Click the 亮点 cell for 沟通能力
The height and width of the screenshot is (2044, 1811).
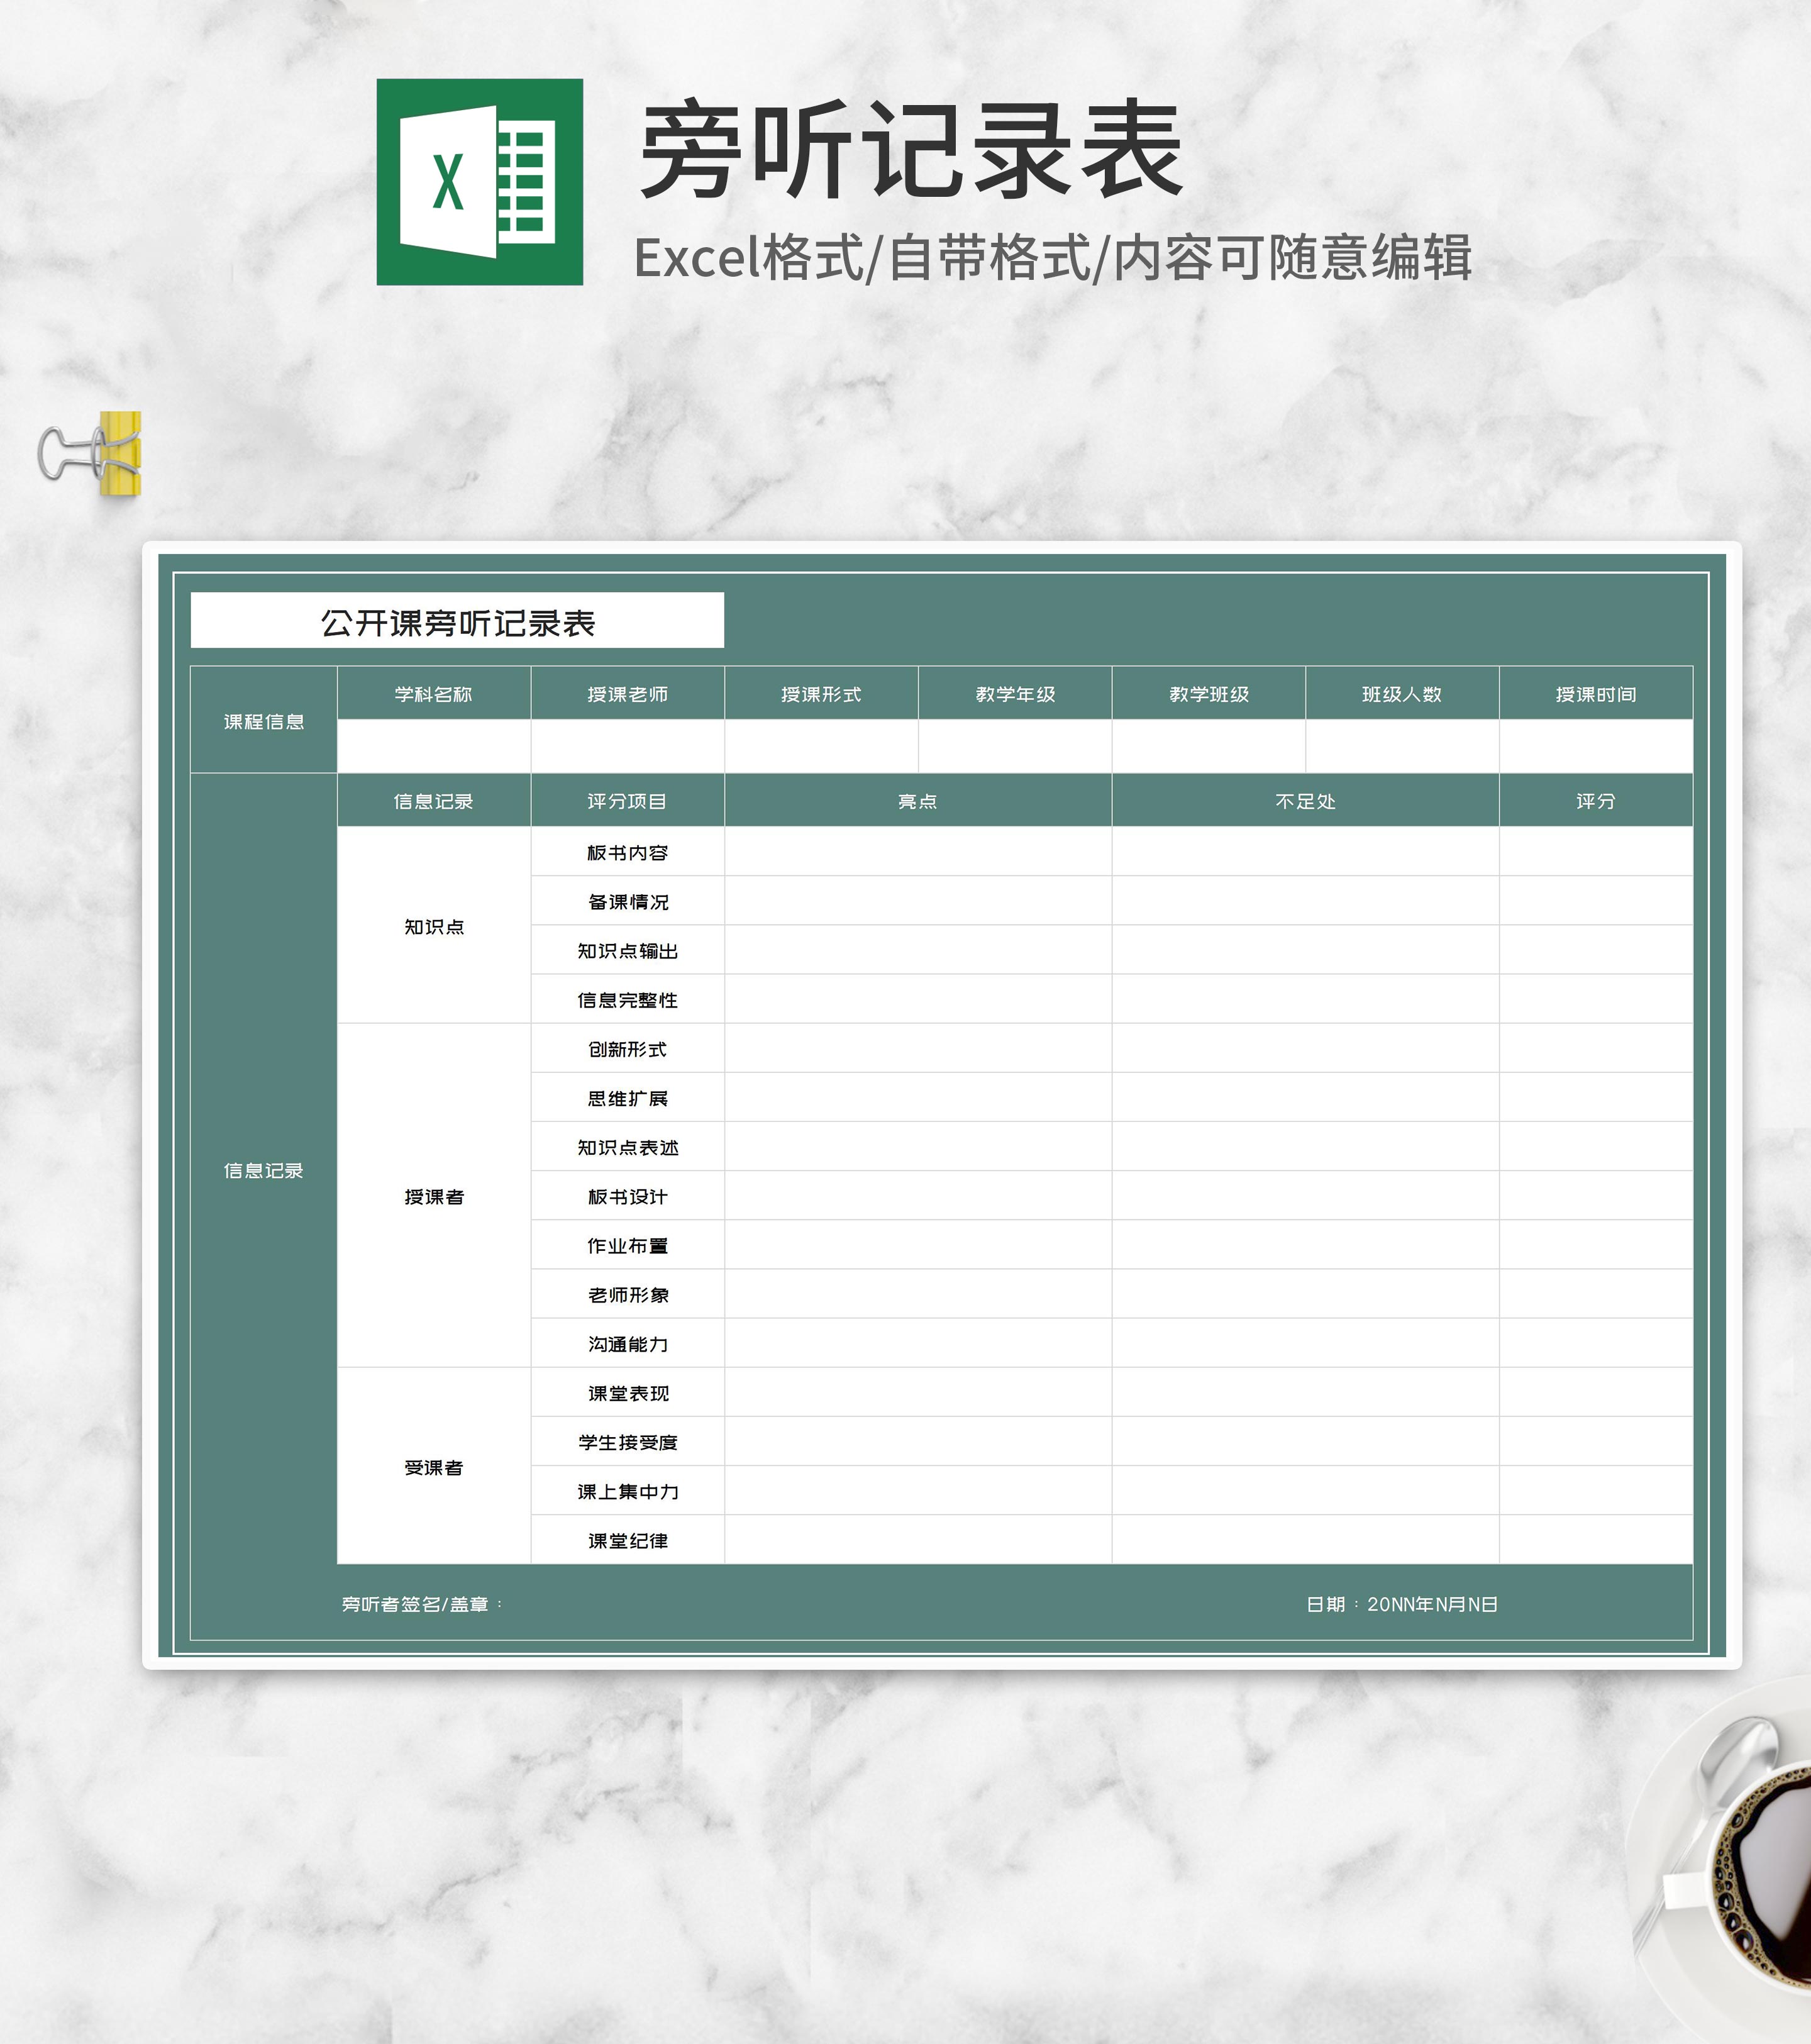coord(917,1343)
